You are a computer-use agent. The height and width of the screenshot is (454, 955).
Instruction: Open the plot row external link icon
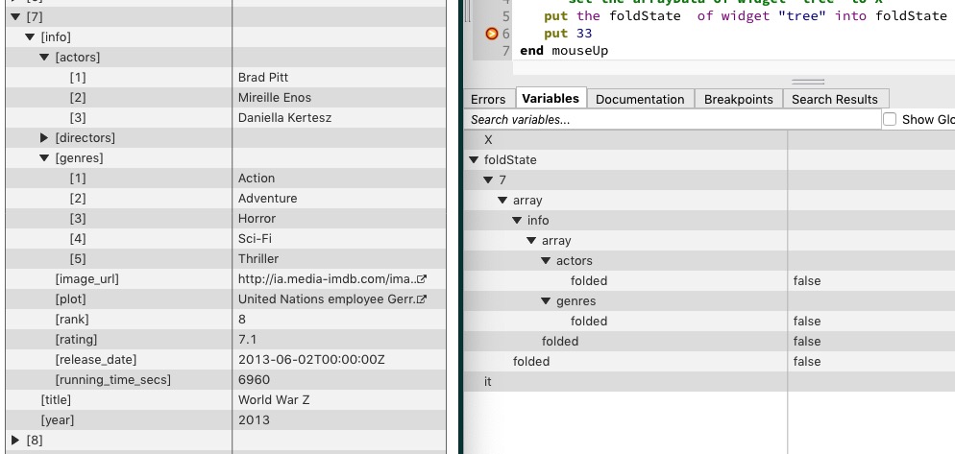pyautogui.click(x=421, y=299)
